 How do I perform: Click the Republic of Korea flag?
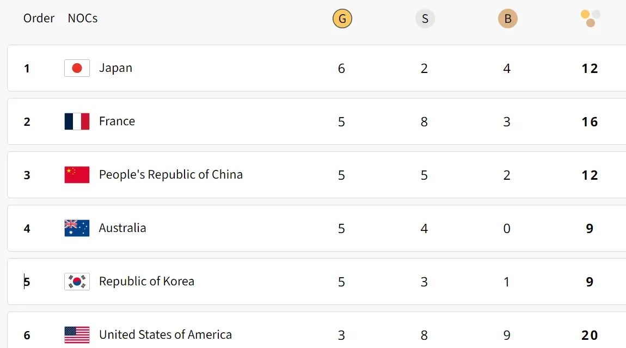[x=77, y=282]
